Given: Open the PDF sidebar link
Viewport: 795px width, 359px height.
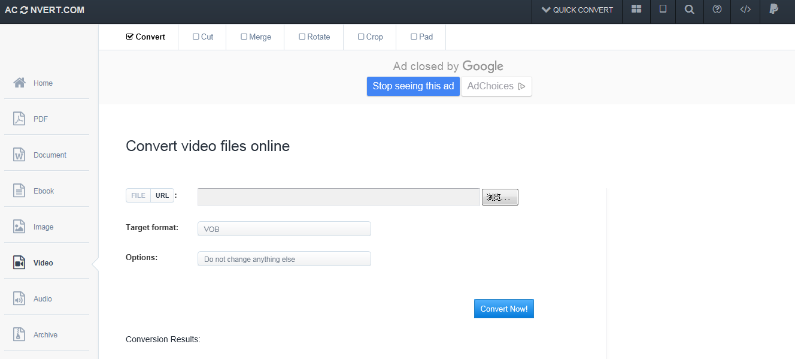Looking at the screenshot, I should coord(41,119).
